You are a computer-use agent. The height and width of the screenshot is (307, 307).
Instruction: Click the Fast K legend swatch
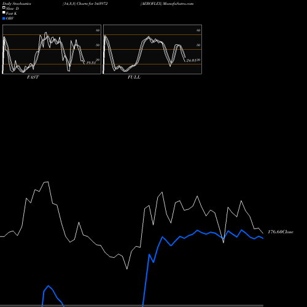pos(4,12)
